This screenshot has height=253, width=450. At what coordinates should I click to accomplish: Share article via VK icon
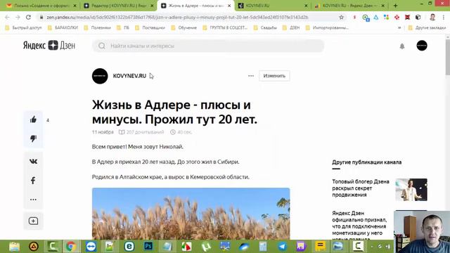click(33, 162)
